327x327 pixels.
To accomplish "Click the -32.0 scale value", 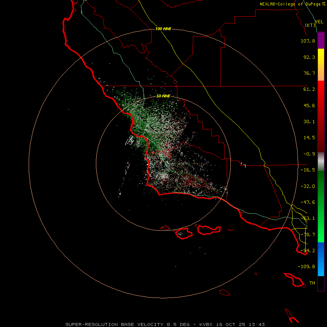I will pyautogui.click(x=308, y=186).
